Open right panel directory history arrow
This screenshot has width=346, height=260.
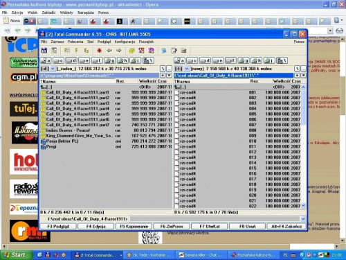pyautogui.click(x=303, y=76)
